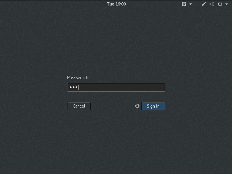Focus the Password input field
This screenshot has width=232, height=174.
[116, 87]
